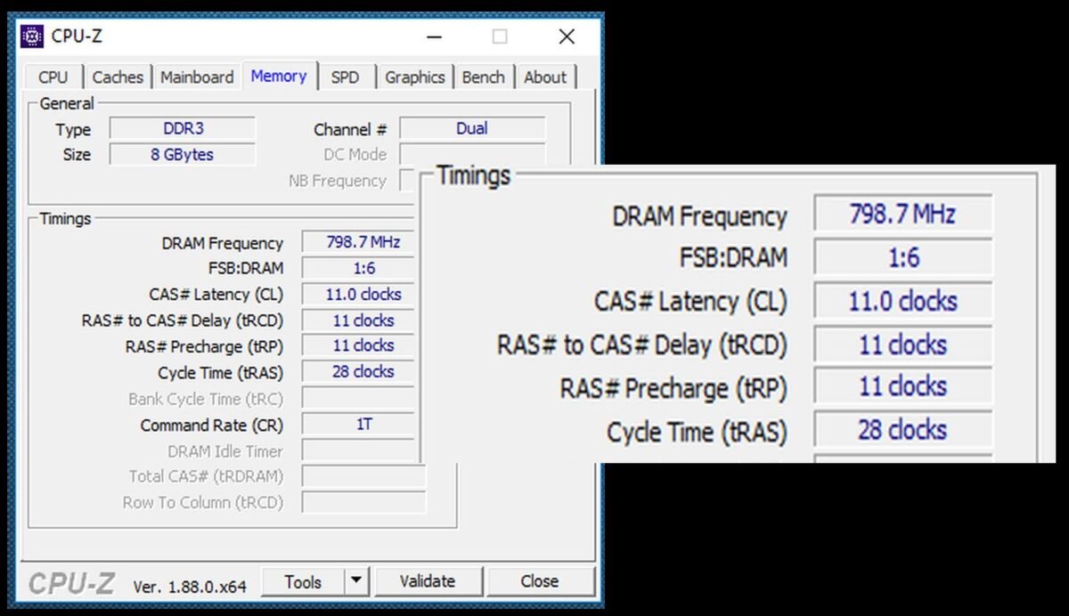Screen dimensions: 1069x616
Task: Click the Dual channel field
Action: coord(472,128)
